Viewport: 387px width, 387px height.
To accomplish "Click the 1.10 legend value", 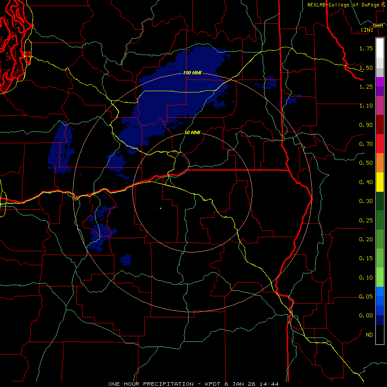I will tap(366, 106).
